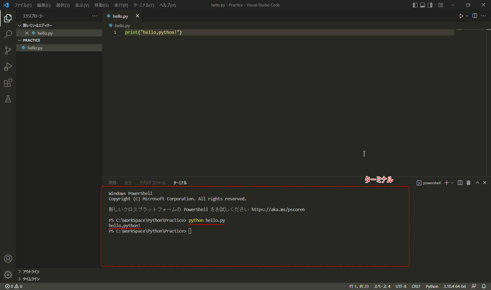This screenshot has width=491, height=290.
Task: Open the Source Control view
Action: [x=8, y=50]
